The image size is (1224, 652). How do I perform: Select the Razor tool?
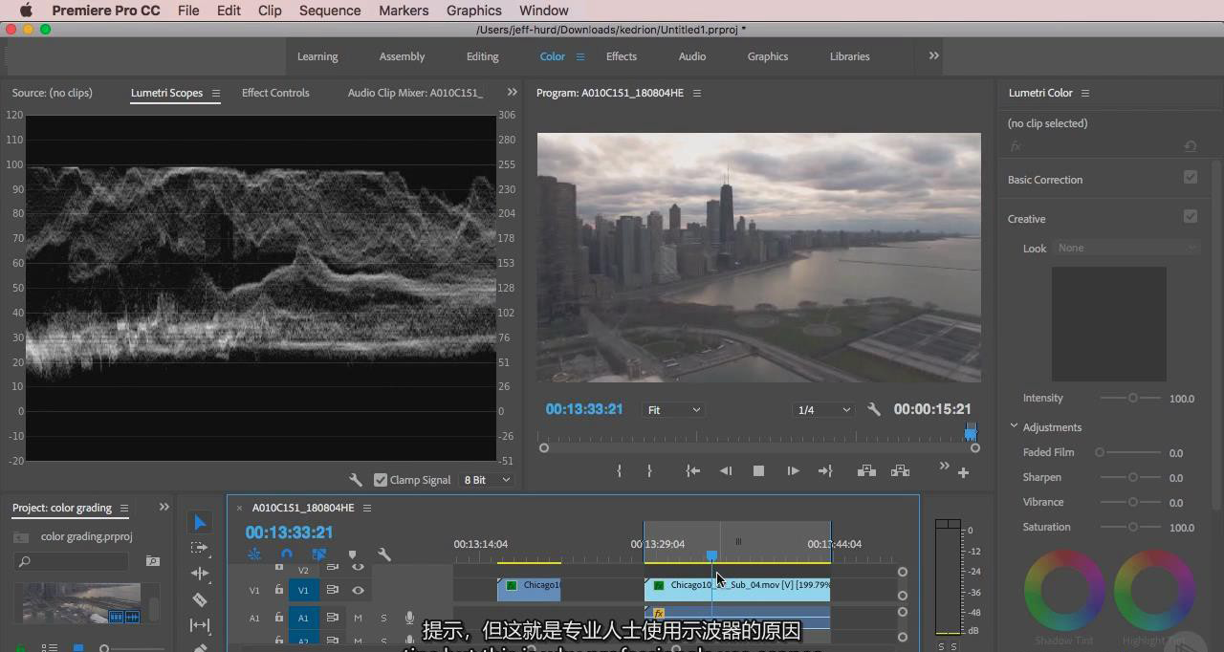click(x=200, y=599)
